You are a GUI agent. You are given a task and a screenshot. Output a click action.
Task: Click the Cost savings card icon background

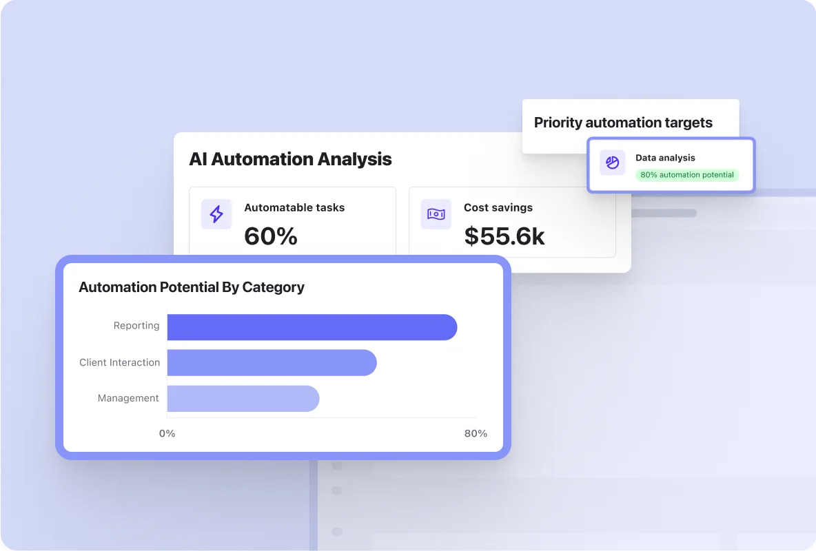click(436, 214)
